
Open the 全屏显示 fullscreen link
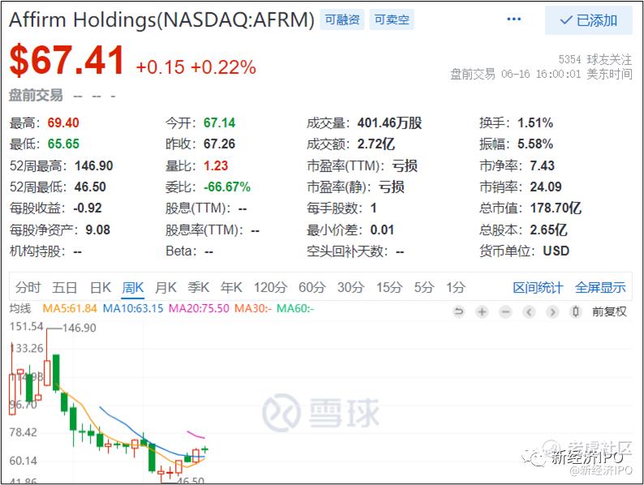(600, 288)
